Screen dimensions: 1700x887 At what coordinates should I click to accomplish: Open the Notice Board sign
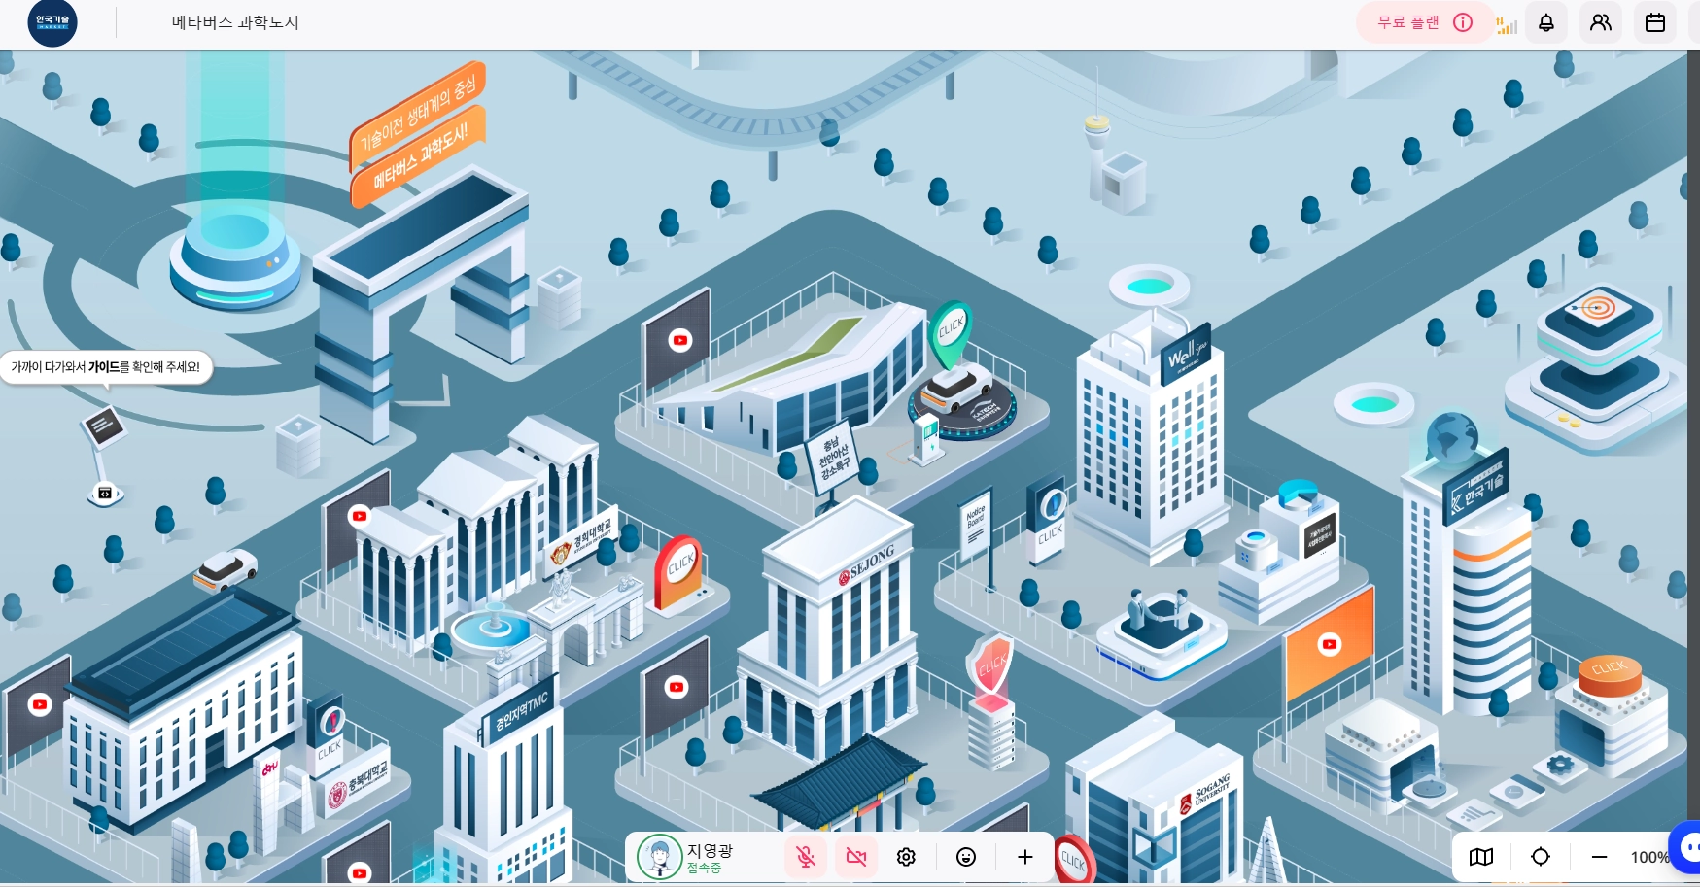(x=975, y=525)
